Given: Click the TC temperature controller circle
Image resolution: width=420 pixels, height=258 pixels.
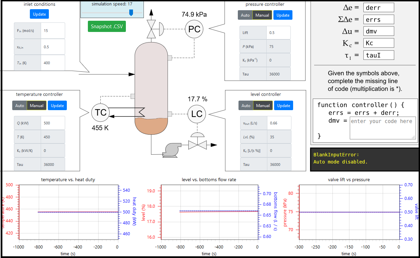Looking at the screenshot, I should coord(101,113).
